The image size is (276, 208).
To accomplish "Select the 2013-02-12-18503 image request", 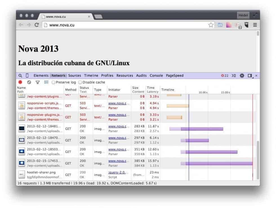I will click(136, 152).
